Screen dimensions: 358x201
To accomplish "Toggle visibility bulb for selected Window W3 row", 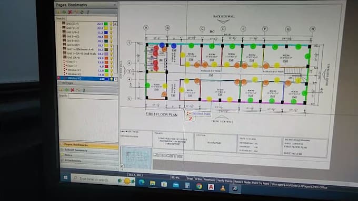I will click(112, 79).
